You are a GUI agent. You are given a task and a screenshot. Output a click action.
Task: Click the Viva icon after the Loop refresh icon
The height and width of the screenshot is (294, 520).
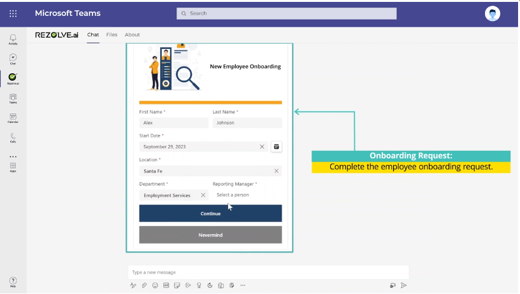pyautogui.click(x=221, y=285)
